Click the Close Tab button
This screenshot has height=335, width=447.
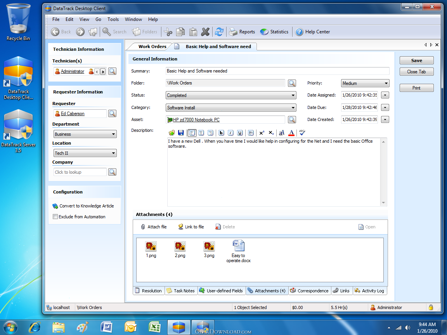click(416, 72)
